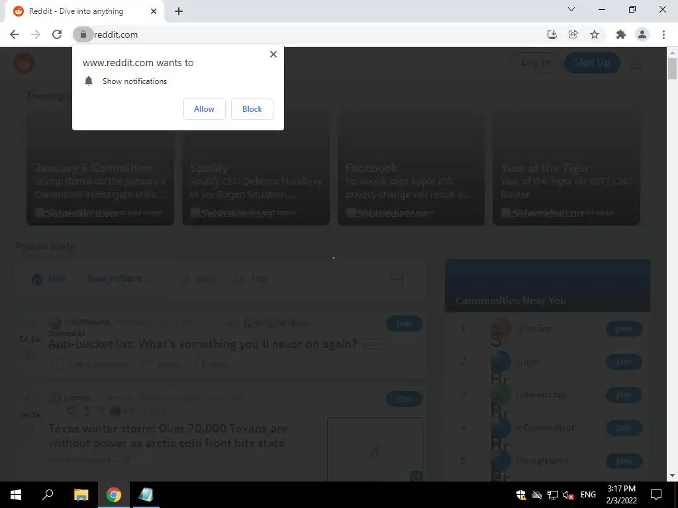Click the ENG language indicator

tap(588, 495)
